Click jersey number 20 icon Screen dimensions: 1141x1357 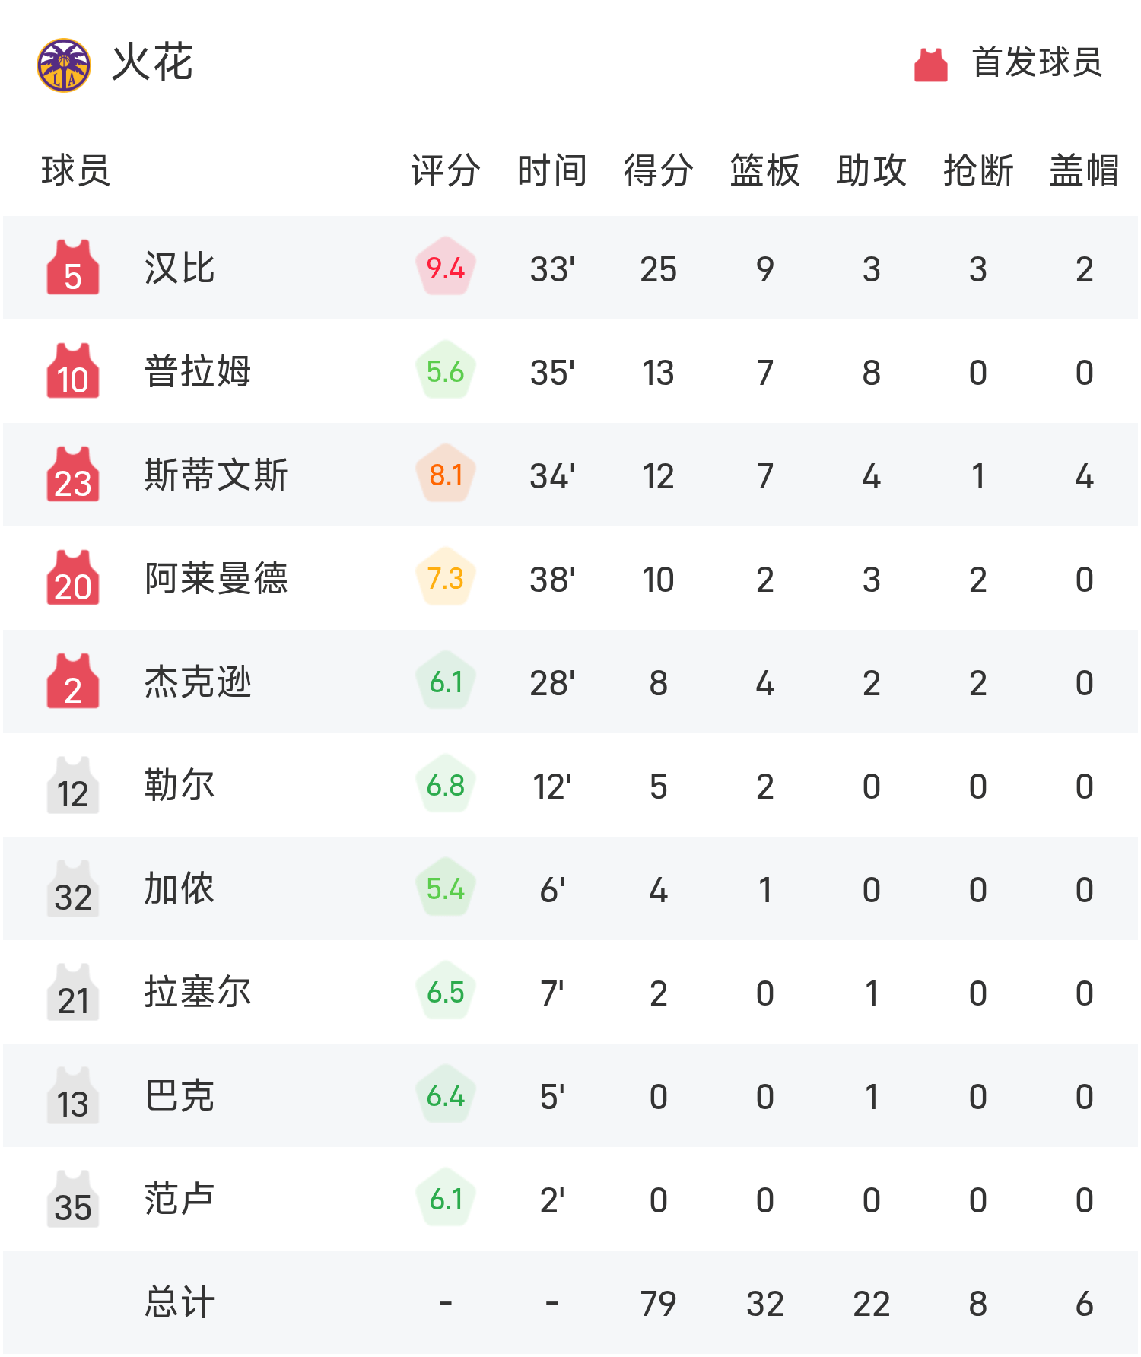pos(73,578)
